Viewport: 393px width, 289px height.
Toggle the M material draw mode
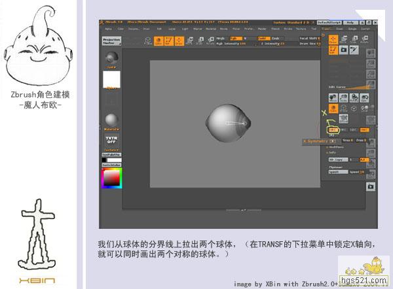pos(246,39)
